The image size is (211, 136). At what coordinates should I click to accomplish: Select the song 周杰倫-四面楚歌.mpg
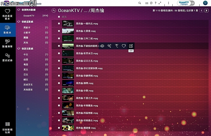[87, 113]
